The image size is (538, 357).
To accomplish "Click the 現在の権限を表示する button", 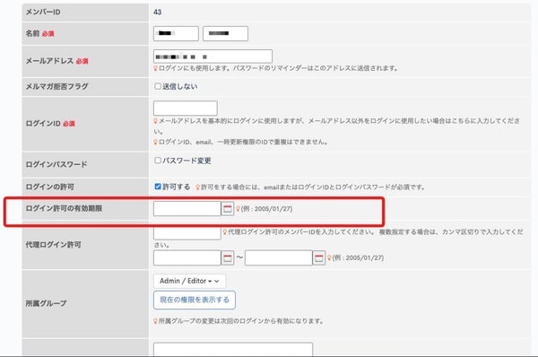I will (195, 300).
